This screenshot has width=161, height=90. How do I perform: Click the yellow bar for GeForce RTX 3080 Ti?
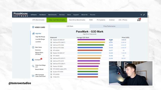91,42
